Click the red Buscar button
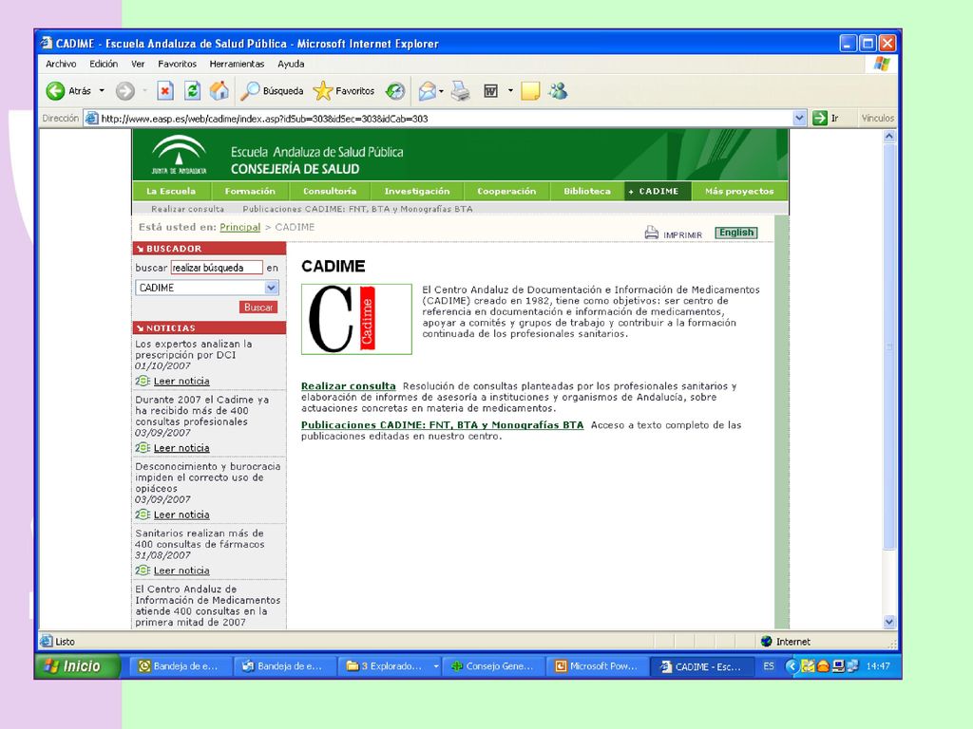973x729 pixels. (258, 308)
